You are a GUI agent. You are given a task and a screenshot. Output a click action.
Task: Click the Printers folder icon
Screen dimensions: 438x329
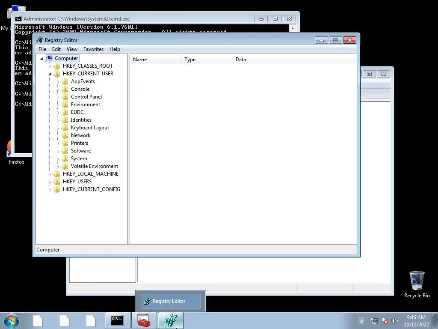(x=65, y=143)
